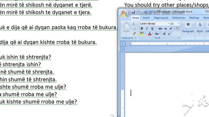Viewport: 209px width, 117px height.
Task: Click the Cut scissors icon
Action: tap(134, 24)
